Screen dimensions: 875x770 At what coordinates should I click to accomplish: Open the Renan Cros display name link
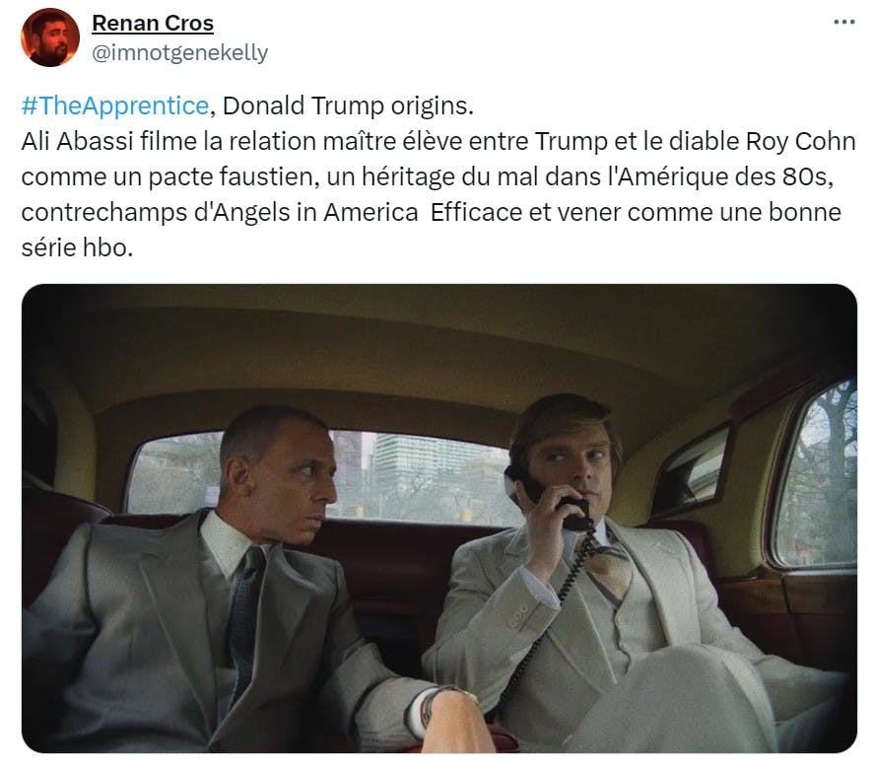pyautogui.click(x=153, y=23)
